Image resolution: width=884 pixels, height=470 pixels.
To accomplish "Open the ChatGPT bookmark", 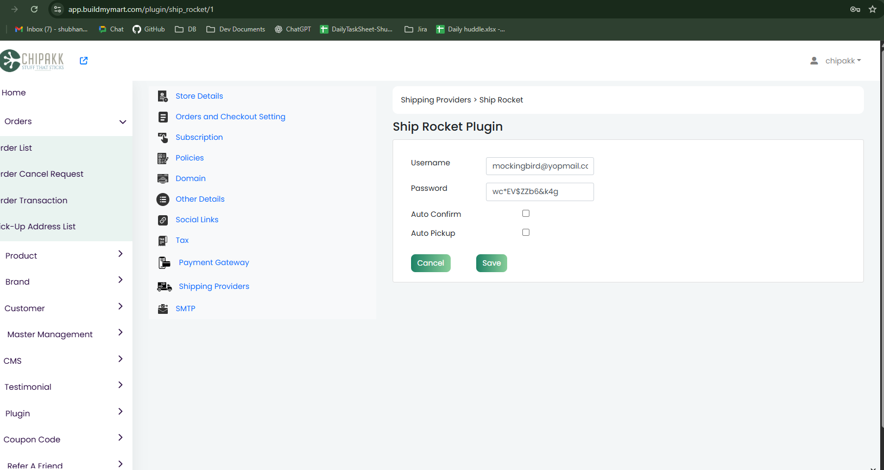I will tap(293, 29).
